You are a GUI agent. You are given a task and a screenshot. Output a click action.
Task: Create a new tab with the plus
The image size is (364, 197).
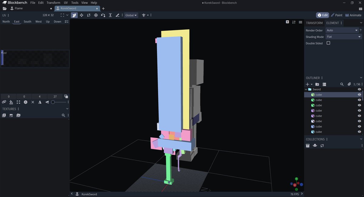tap(103, 8)
